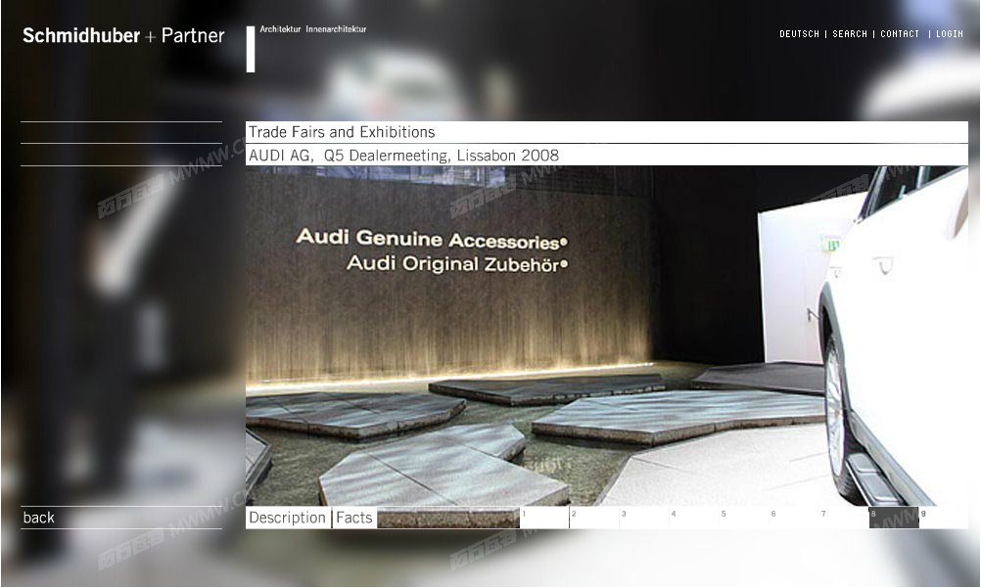Show image number 1
The width and height of the screenshot is (981, 588).
544,518
